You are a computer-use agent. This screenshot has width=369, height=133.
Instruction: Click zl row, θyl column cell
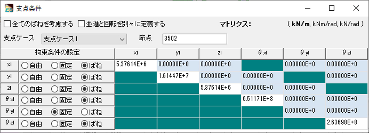point(304,89)
